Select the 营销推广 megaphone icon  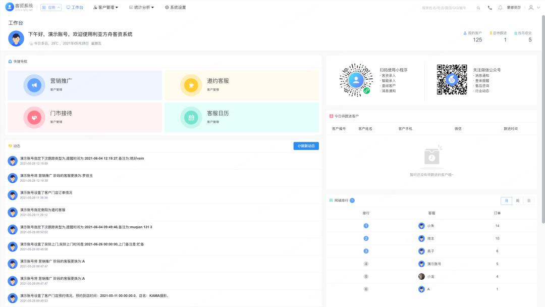(x=34, y=85)
